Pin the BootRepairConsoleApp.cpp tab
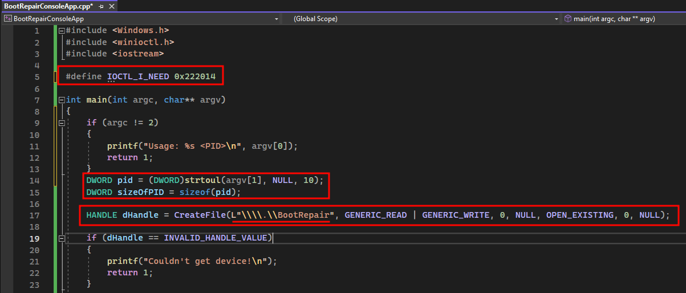Screen dimensions: 686x293 point(101,6)
